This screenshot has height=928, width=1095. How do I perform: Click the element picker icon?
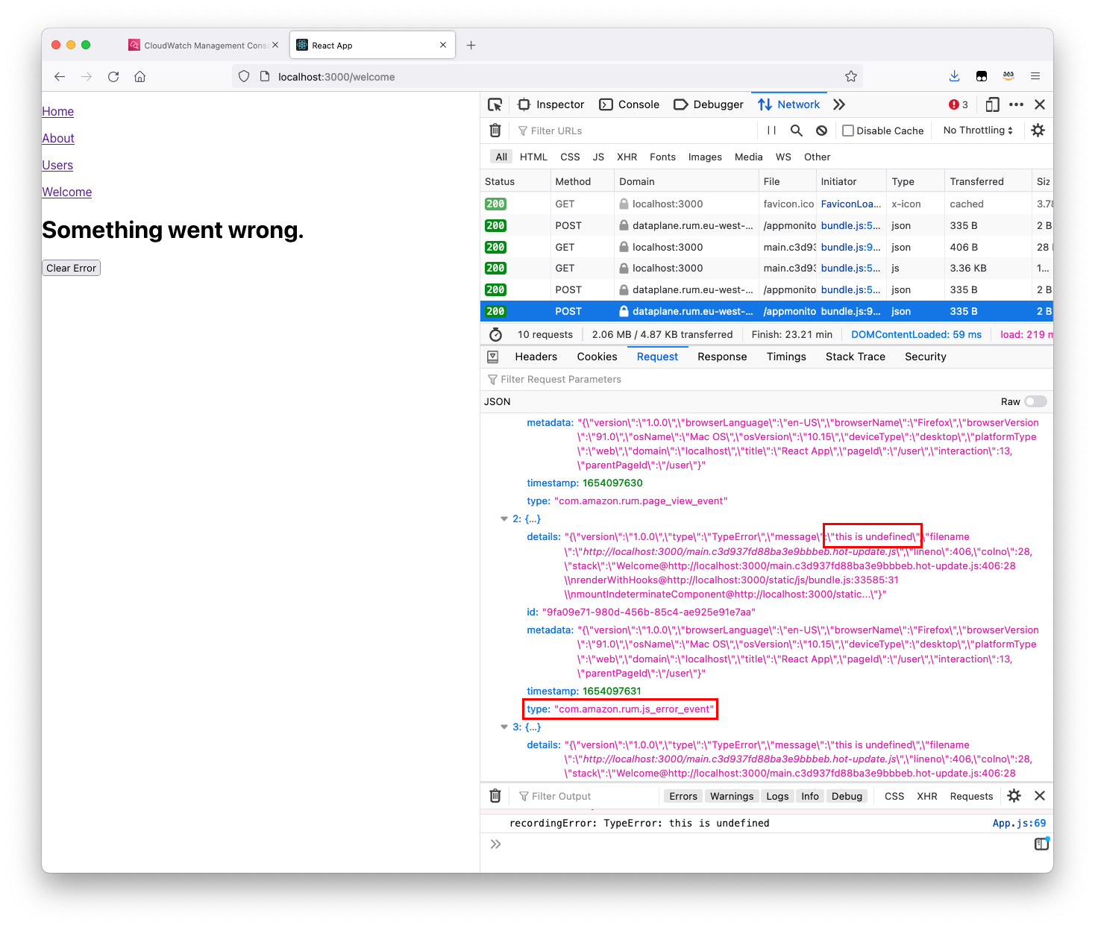pos(495,104)
